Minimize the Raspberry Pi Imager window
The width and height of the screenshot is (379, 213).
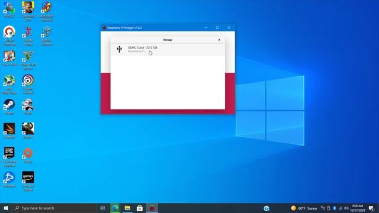tap(206, 28)
